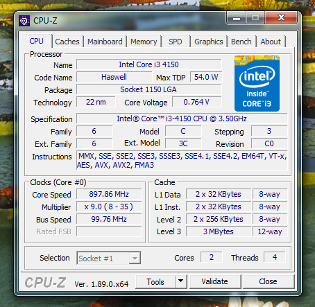315x307 pixels.
Task: Click the Intel Core i3 logo badge
Action: [257, 83]
